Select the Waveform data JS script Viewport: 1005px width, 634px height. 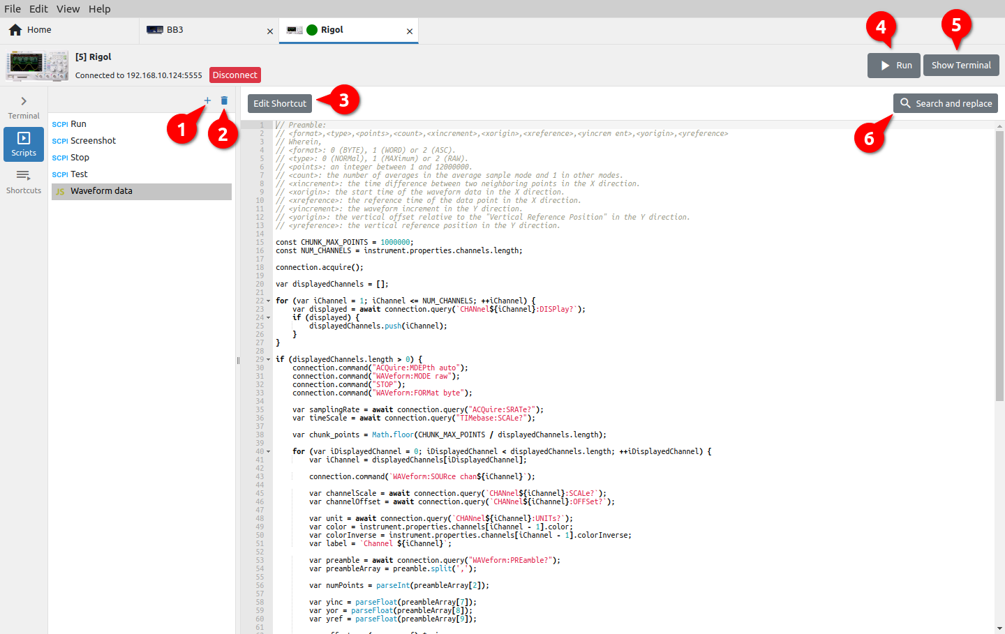142,191
